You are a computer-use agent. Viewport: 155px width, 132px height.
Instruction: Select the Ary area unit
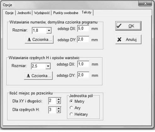point(71,108)
